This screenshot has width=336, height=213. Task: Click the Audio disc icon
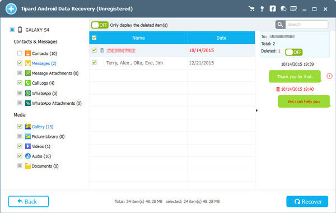(28, 156)
